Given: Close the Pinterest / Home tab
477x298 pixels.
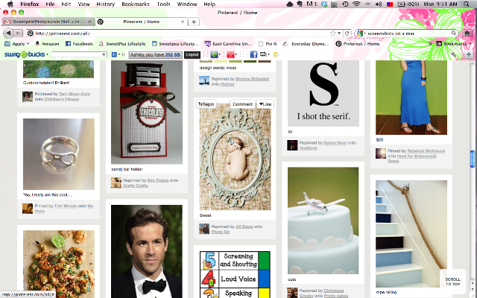Looking at the screenshot, I should 183,22.
